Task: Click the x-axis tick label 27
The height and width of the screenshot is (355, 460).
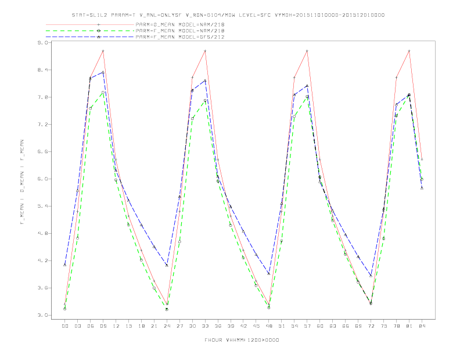Action: (x=179, y=326)
